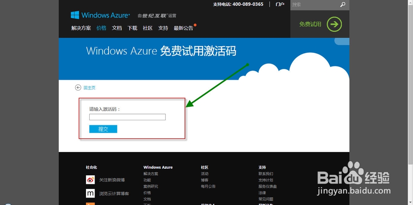Click the 提交 submit button
This screenshot has width=413, height=205.
coord(103,129)
